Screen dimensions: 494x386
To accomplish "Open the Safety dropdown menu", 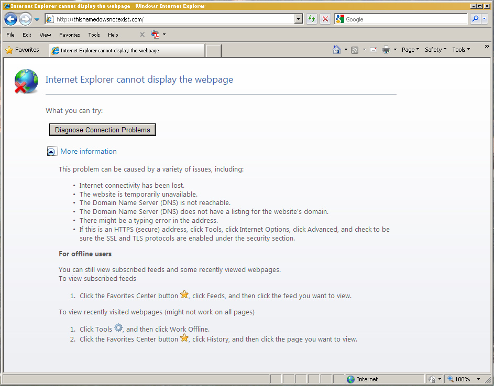I will 435,50.
